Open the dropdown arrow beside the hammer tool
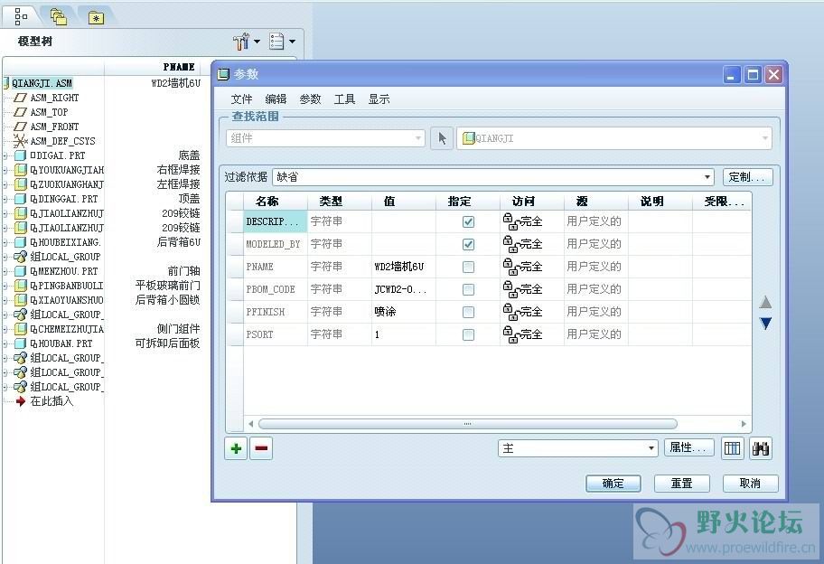824x564 pixels. coord(257,41)
